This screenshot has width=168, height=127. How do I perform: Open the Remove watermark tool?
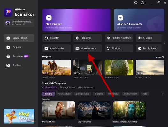click(x=119, y=38)
